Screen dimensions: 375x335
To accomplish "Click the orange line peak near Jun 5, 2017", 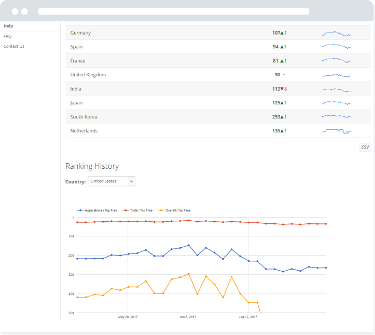I will [x=188, y=274].
